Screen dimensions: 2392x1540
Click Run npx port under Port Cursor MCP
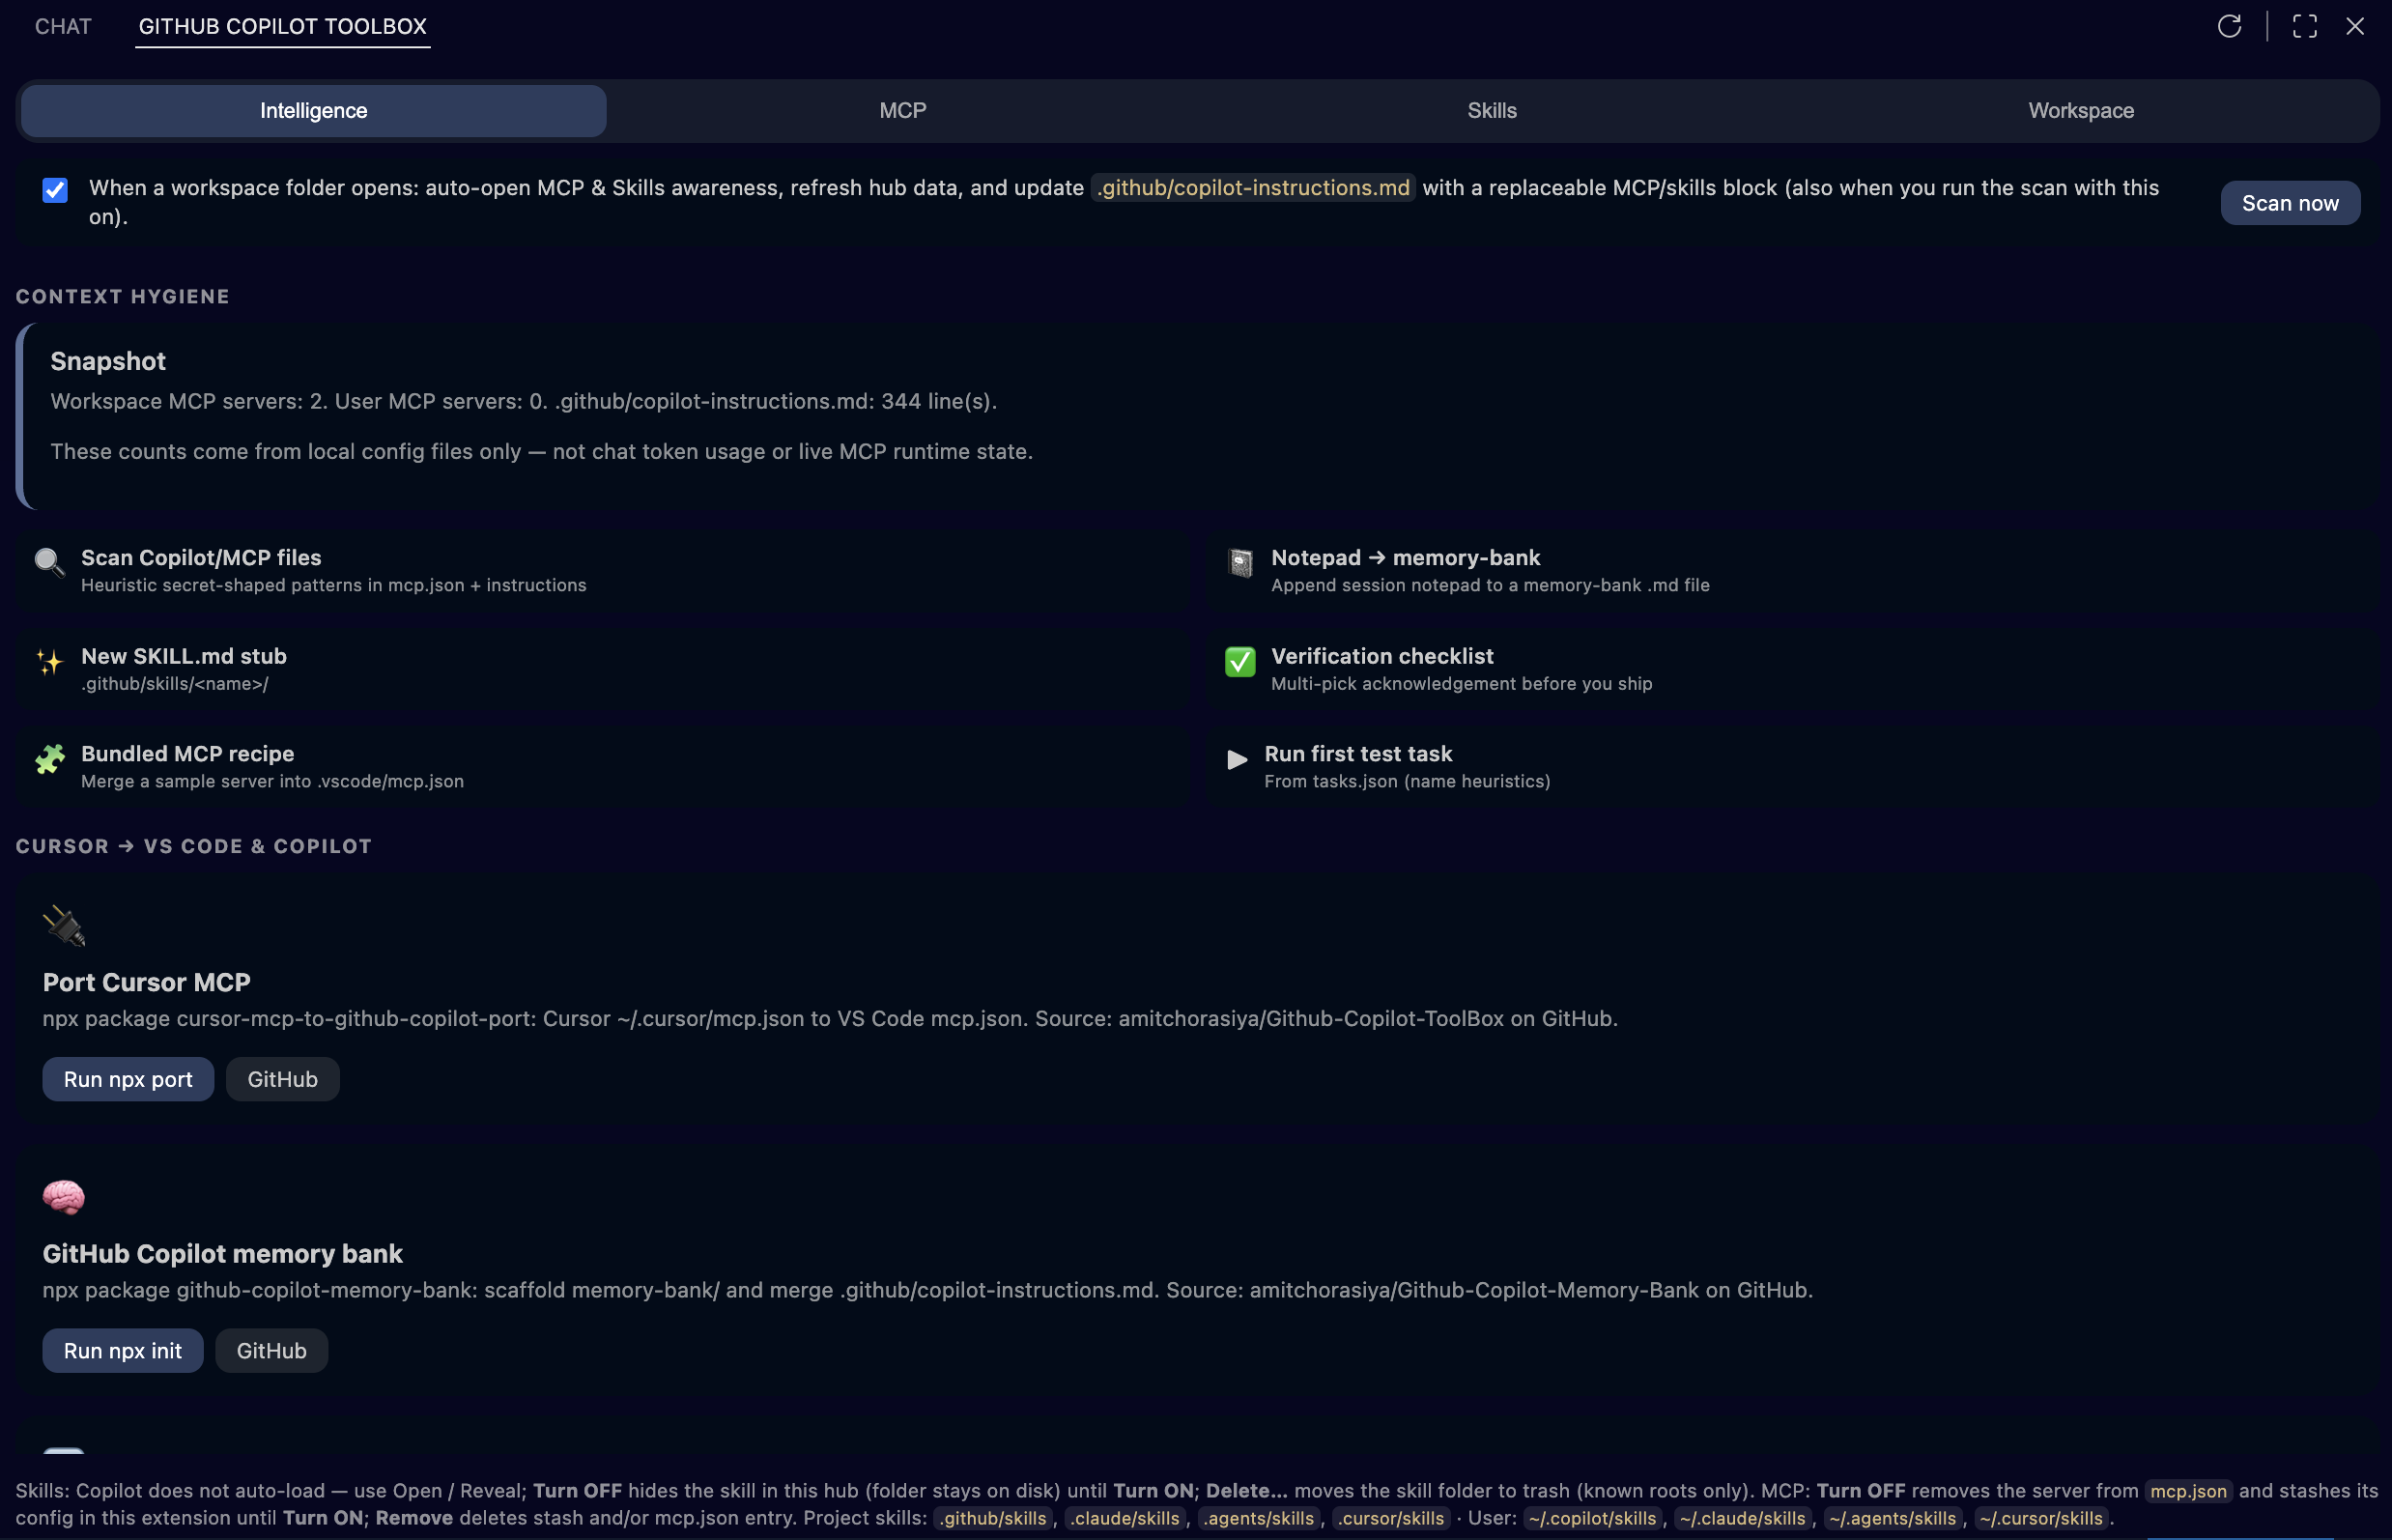(x=127, y=1079)
